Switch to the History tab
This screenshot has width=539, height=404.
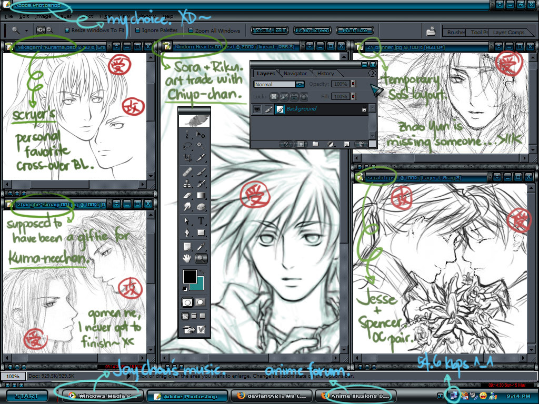point(325,73)
